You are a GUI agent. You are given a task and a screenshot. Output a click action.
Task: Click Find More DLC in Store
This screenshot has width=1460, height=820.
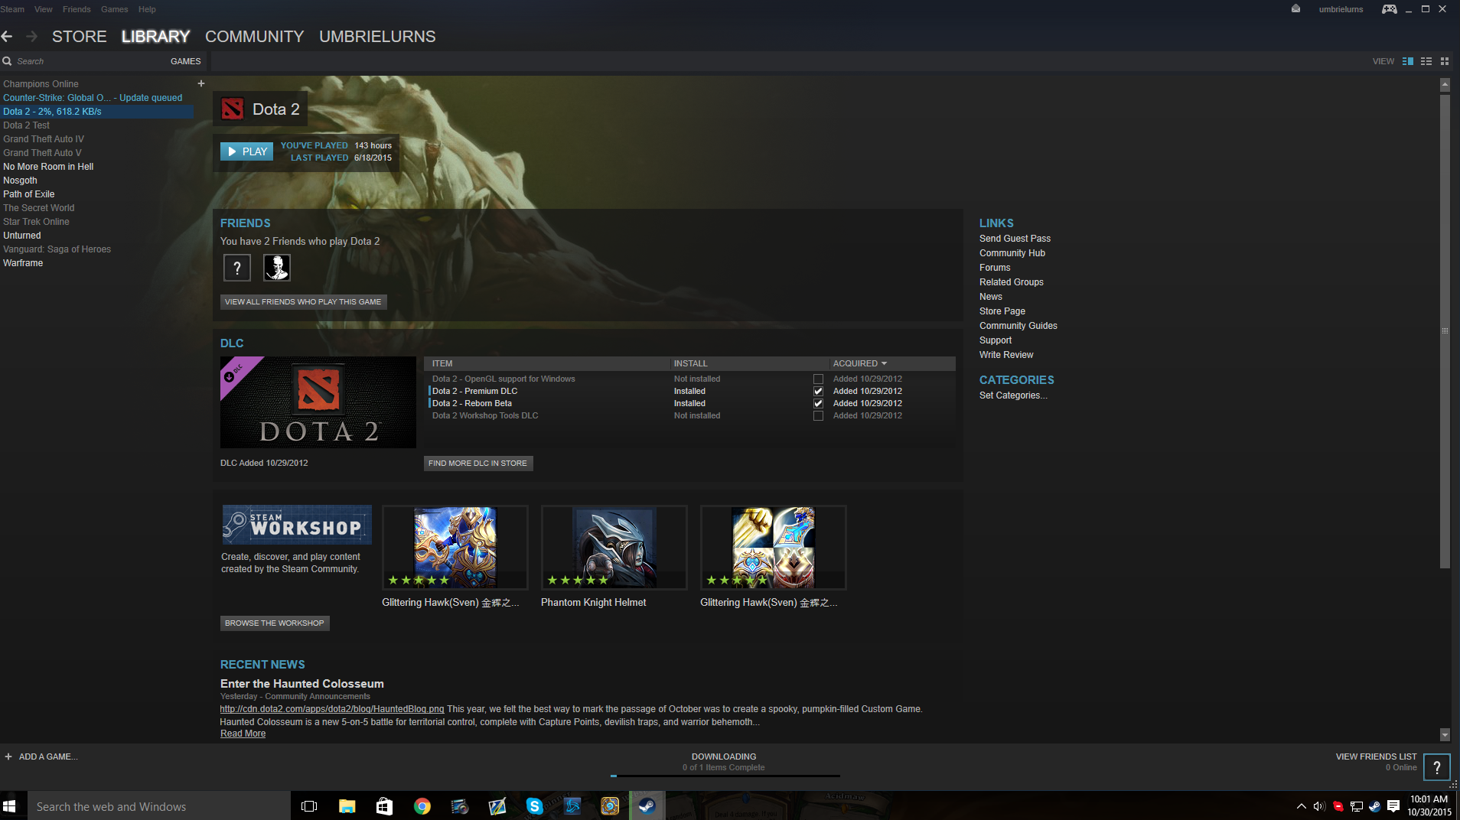[x=477, y=464]
